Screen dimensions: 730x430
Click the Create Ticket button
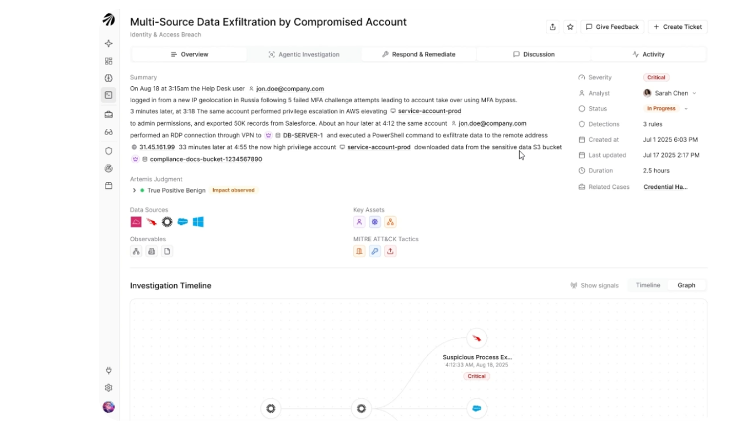point(678,27)
